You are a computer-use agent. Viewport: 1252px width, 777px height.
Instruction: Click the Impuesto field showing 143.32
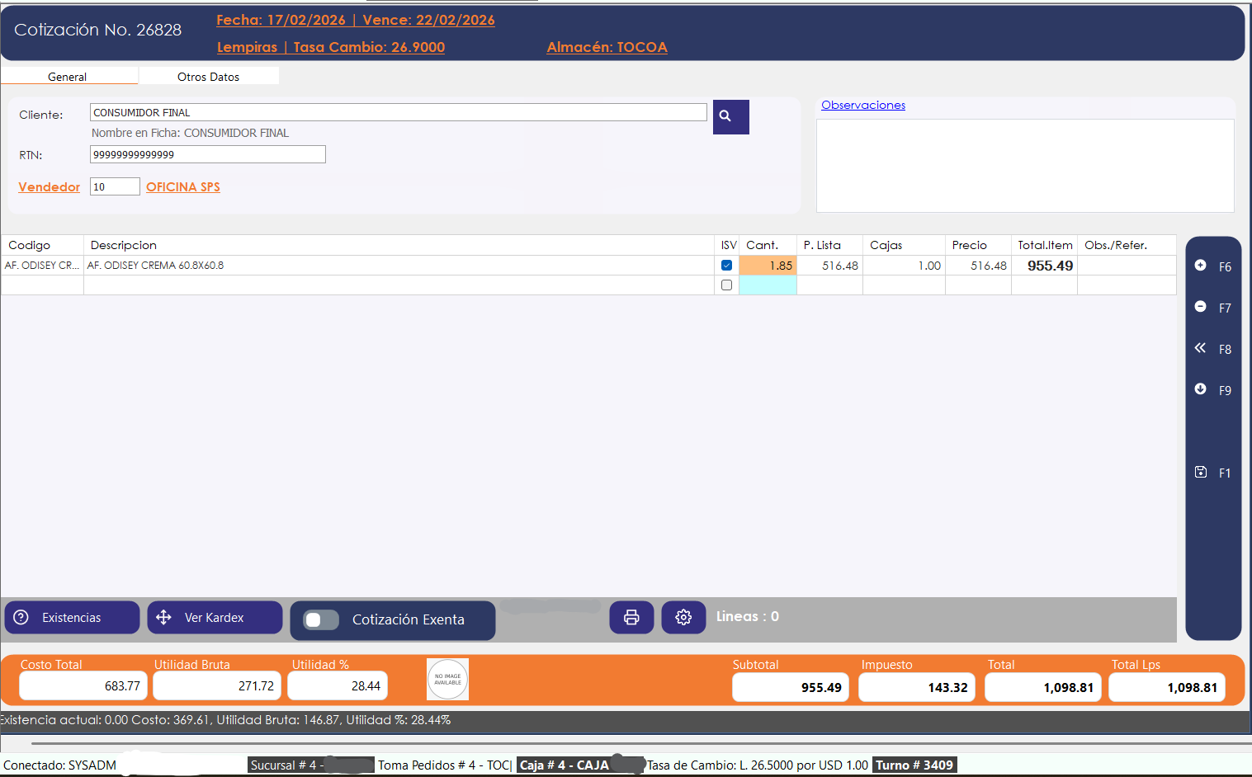[x=917, y=687]
